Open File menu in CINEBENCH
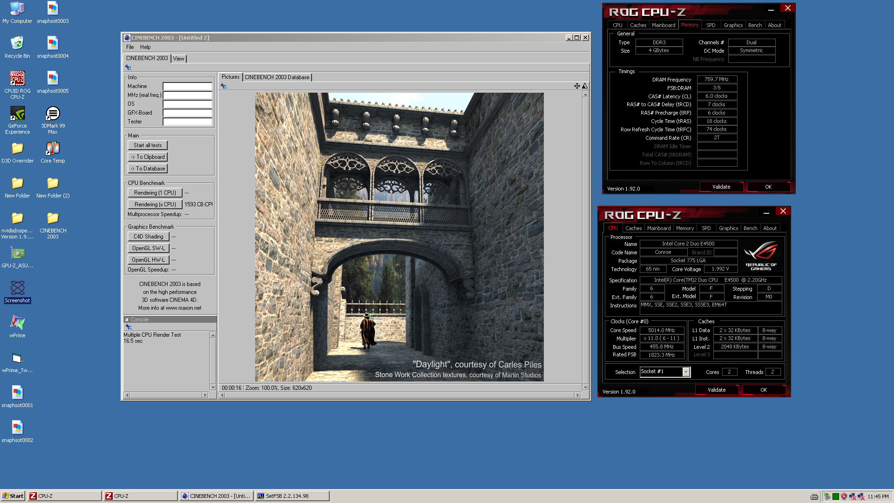 tap(130, 47)
